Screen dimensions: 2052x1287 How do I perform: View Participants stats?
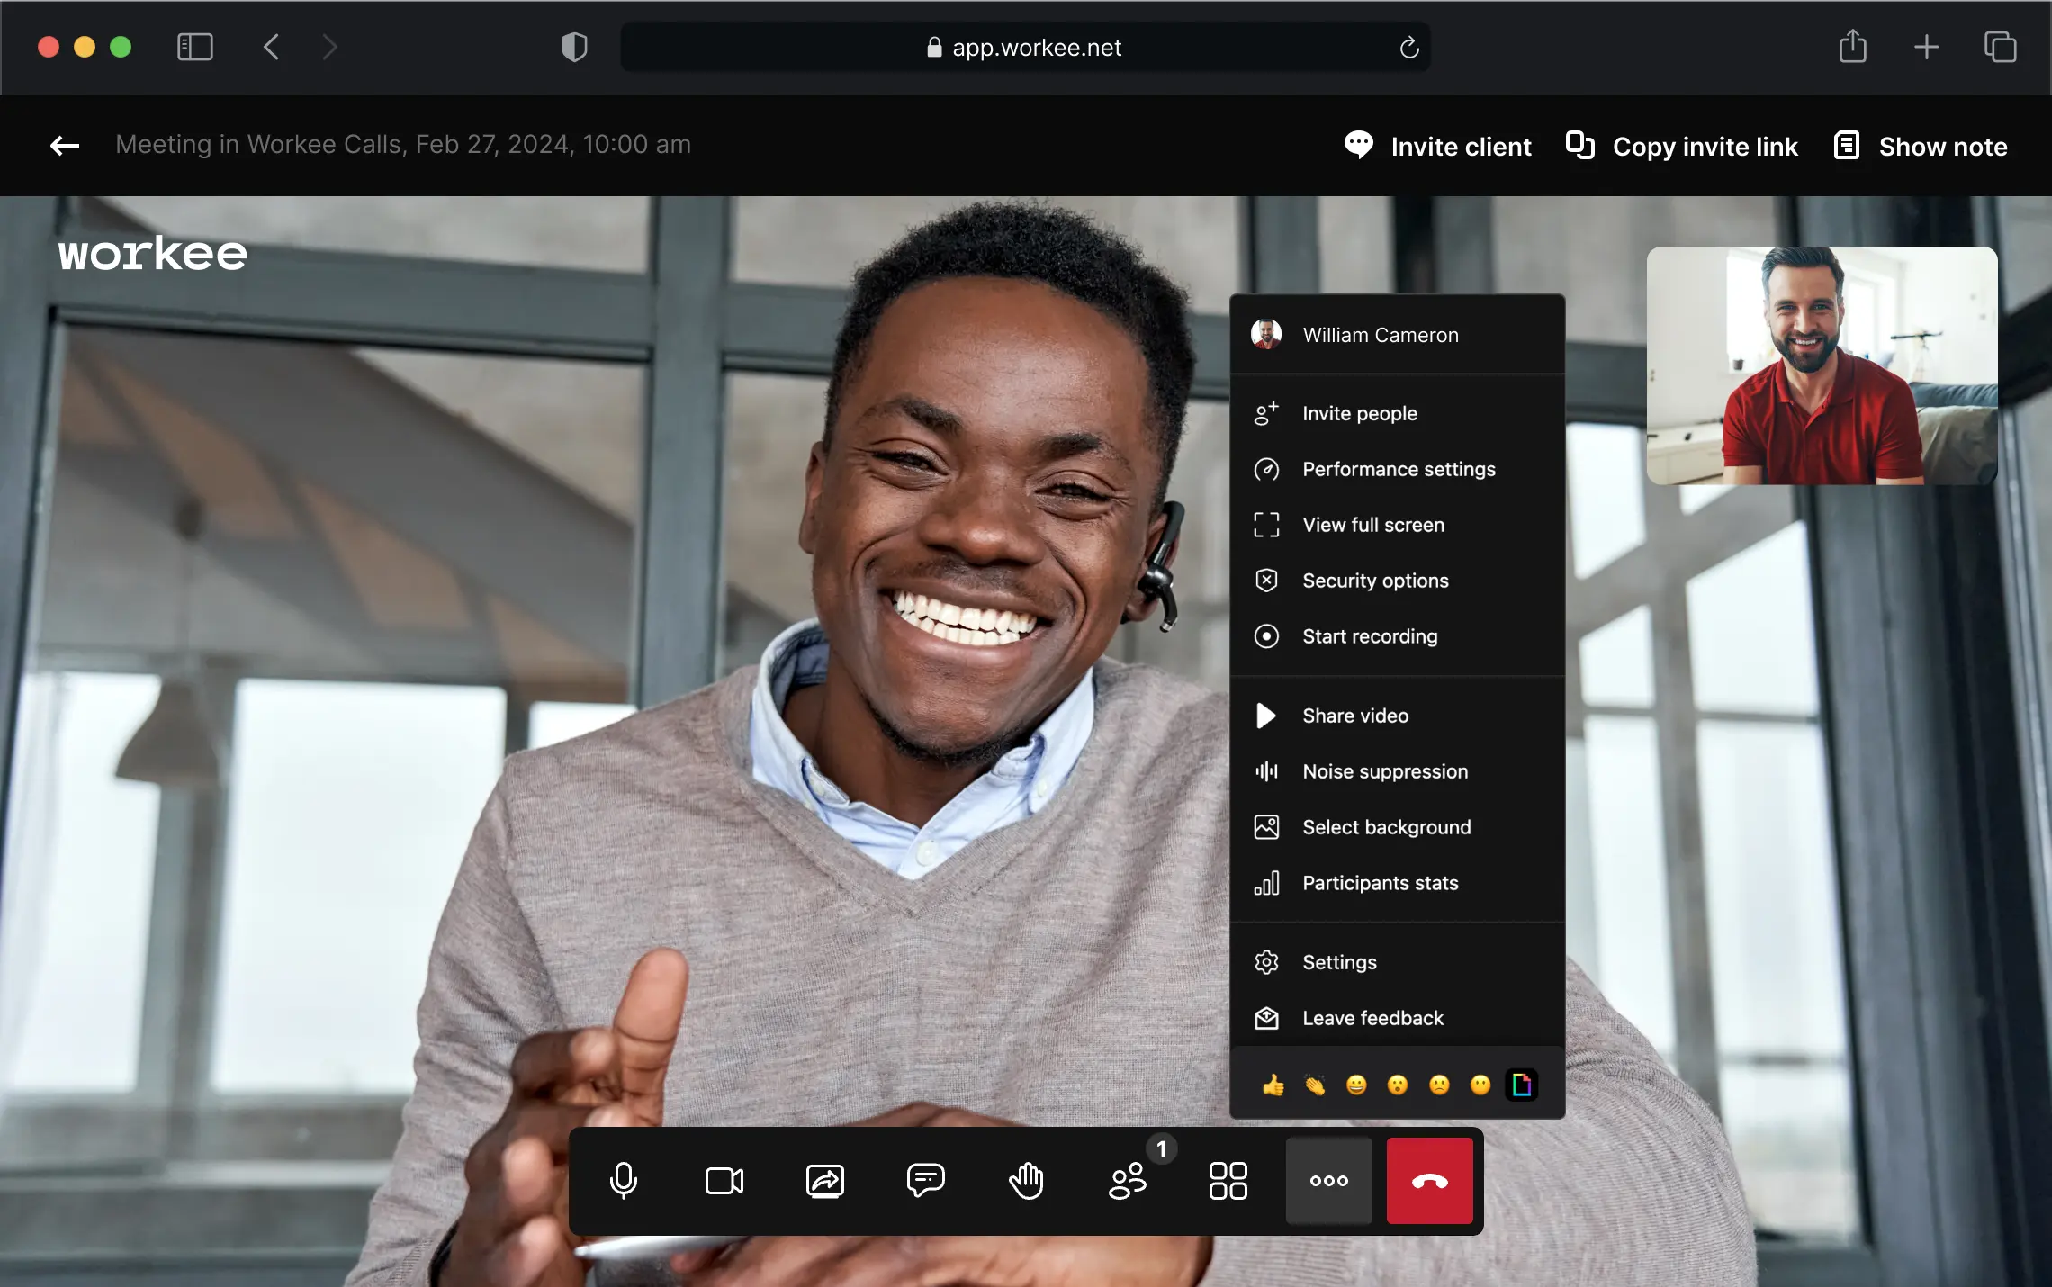pos(1380,883)
